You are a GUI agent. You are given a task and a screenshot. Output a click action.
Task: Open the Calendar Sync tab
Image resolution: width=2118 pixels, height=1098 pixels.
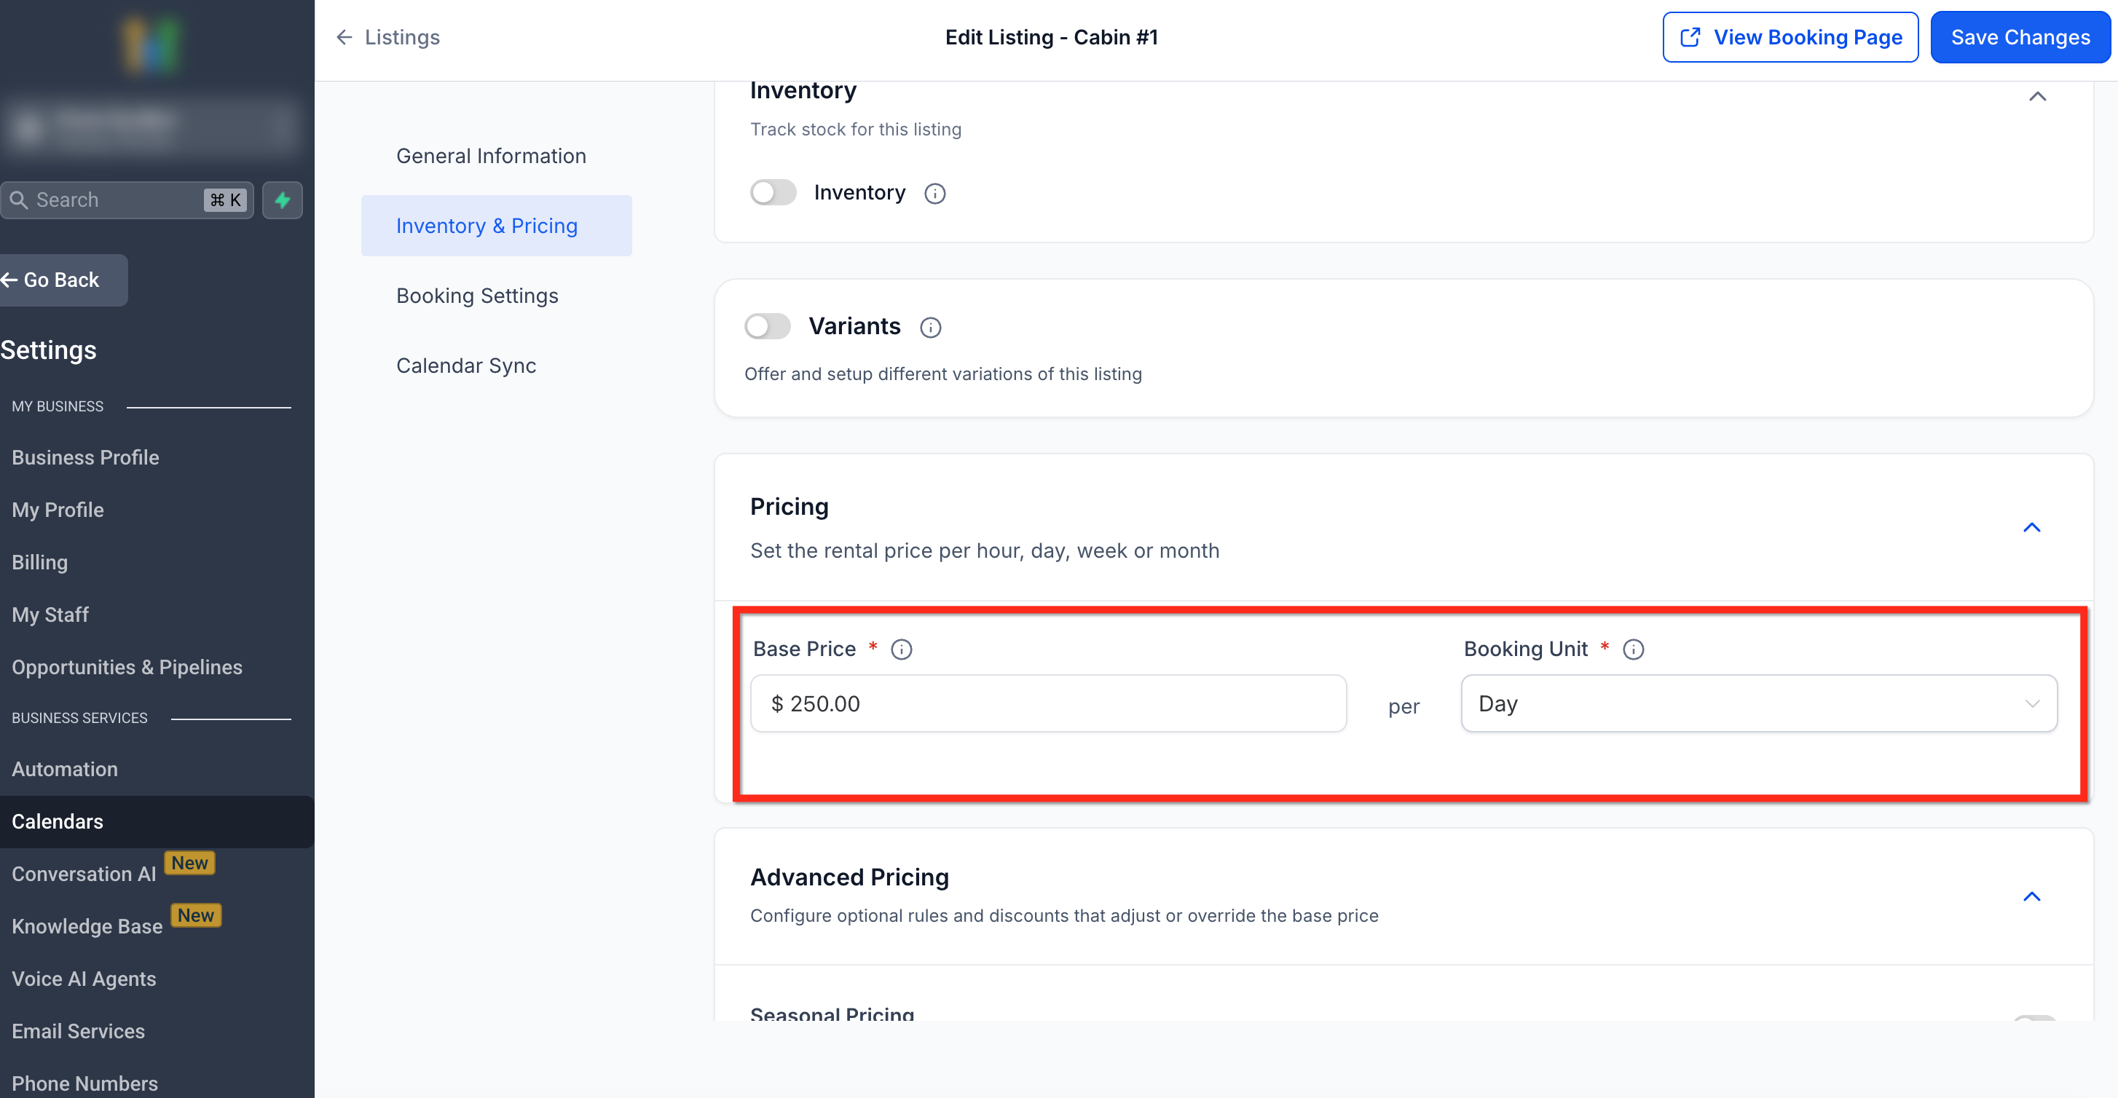pos(465,366)
